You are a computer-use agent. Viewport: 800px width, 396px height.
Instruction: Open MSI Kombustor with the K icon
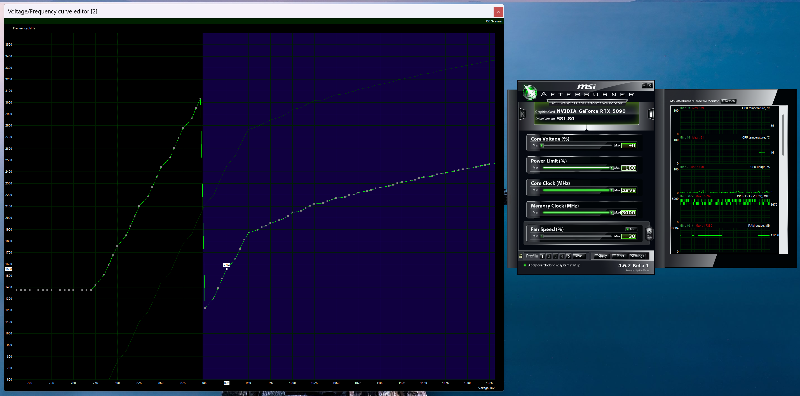click(x=522, y=114)
